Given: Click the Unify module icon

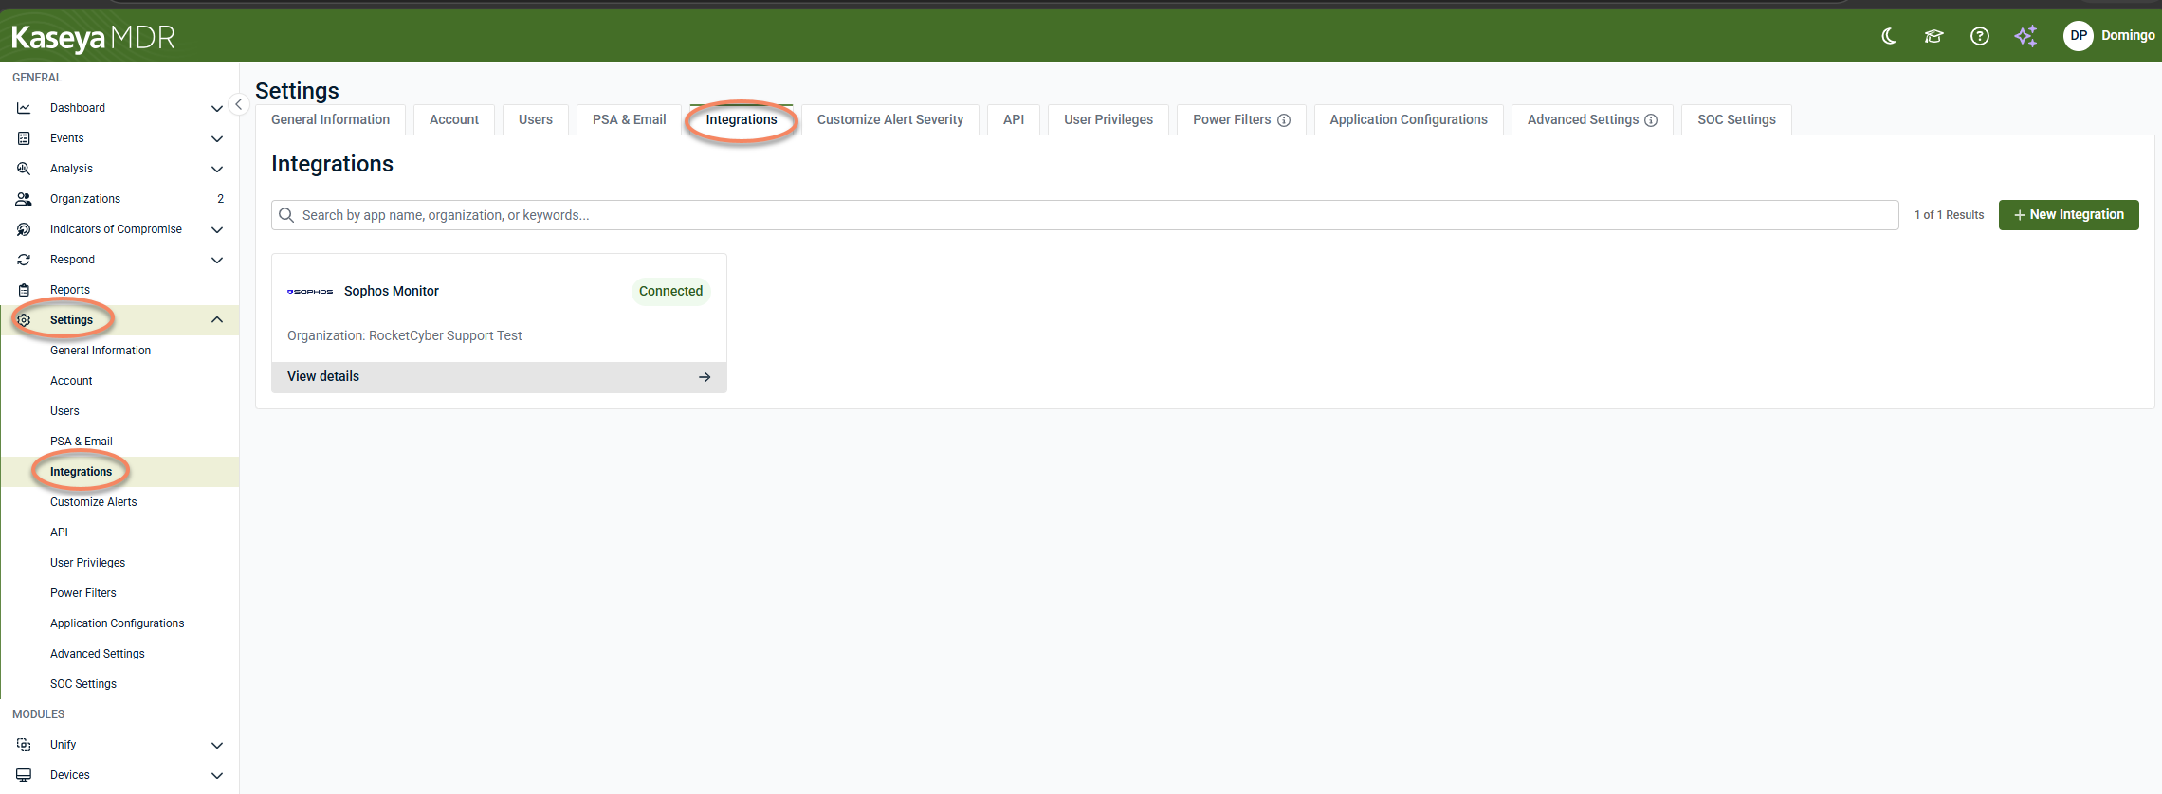Looking at the screenshot, I should [24, 745].
